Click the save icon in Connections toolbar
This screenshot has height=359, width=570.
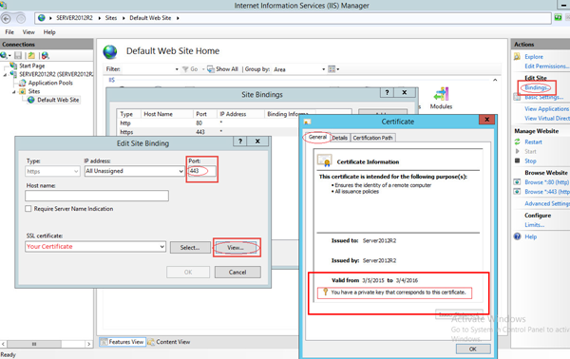pyautogui.click(x=18, y=55)
